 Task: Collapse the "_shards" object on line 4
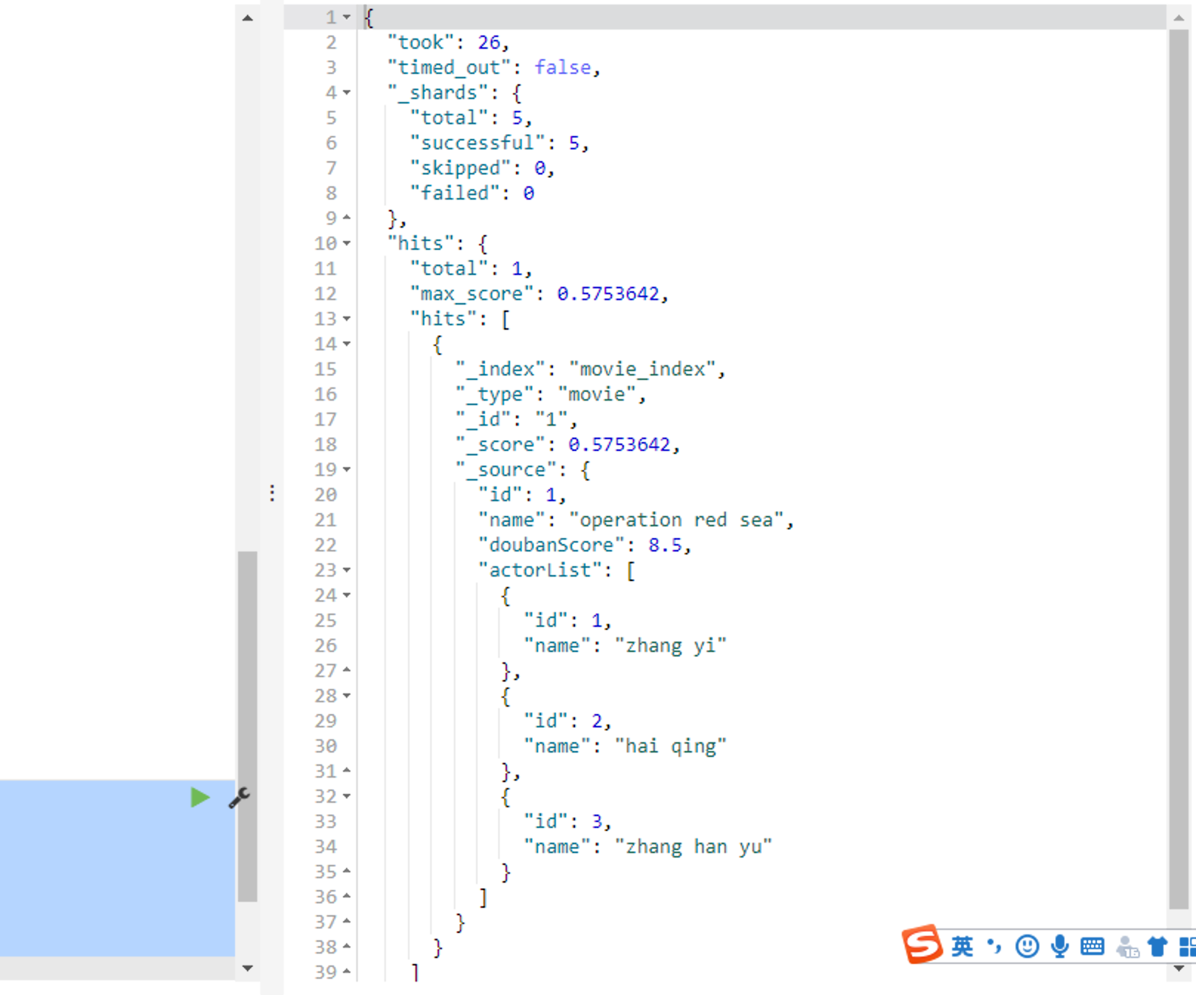tap(347, 93)
